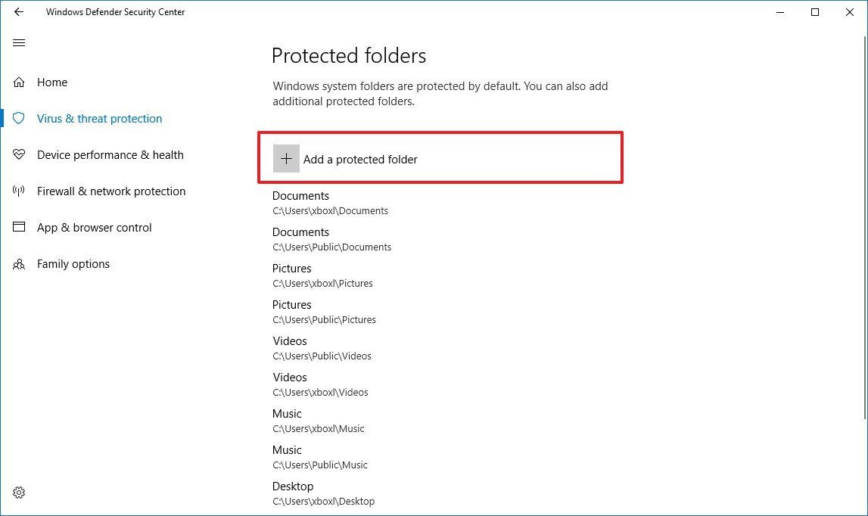Select the Firewall & network protection icon
This screenshot has width=868, height=516.
[x=18, y=191]
